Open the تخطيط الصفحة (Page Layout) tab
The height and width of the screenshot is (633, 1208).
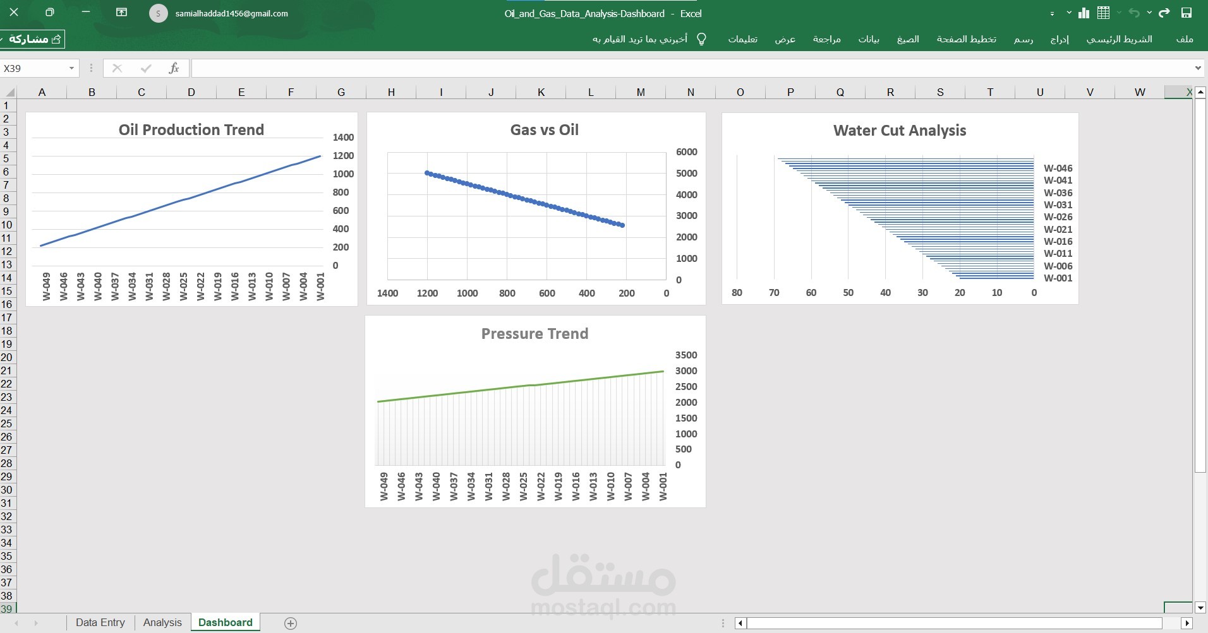coord(966,39)
